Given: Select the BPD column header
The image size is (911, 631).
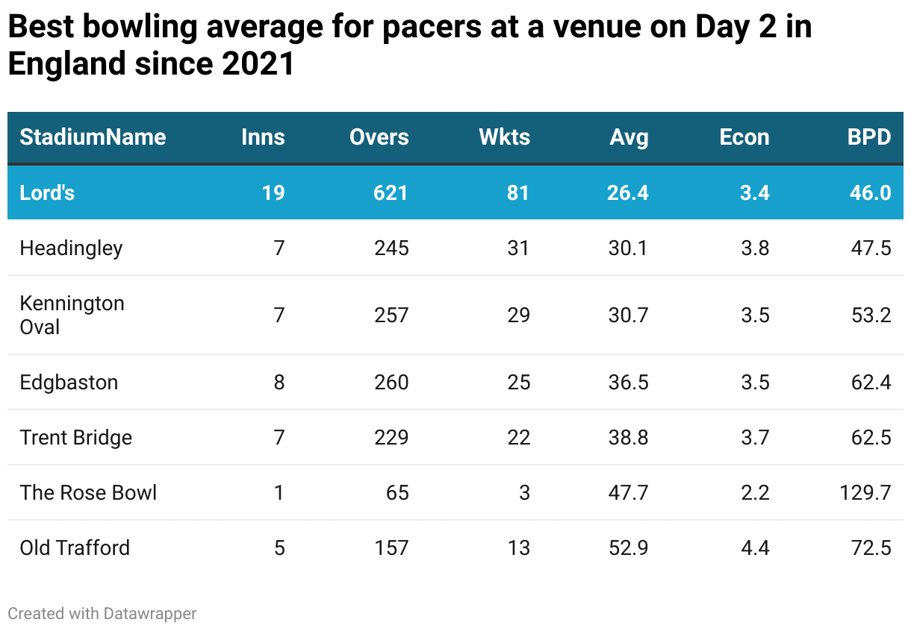Looking at the screenshot, I should pos(868,137).
